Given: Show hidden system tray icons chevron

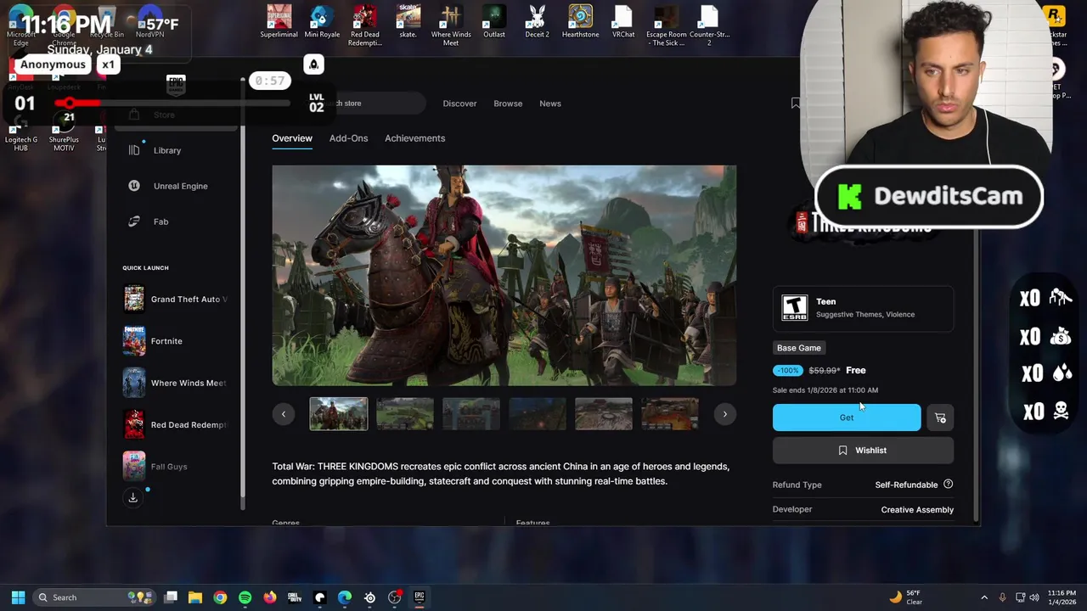Looking at the screenshot, I should (984, 597).
